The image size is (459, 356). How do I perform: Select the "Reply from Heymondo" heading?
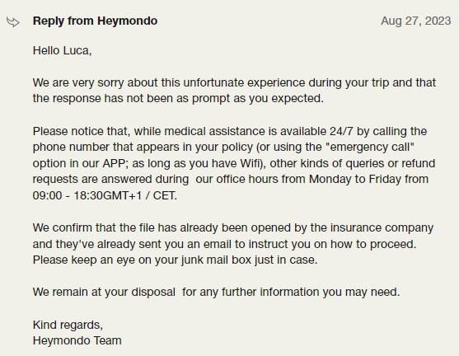(x=95, y=21)
